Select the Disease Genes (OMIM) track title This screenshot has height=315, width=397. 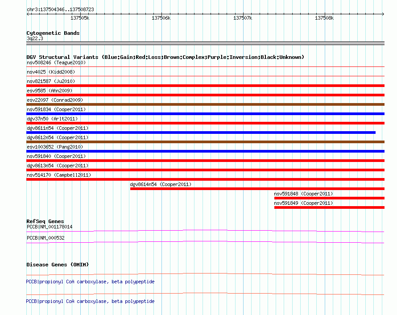[x=58, y=265]
